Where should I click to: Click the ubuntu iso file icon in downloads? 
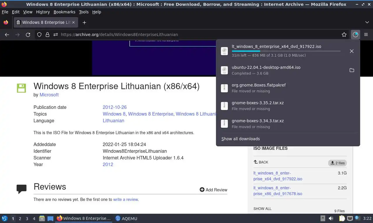click(224, 70)
